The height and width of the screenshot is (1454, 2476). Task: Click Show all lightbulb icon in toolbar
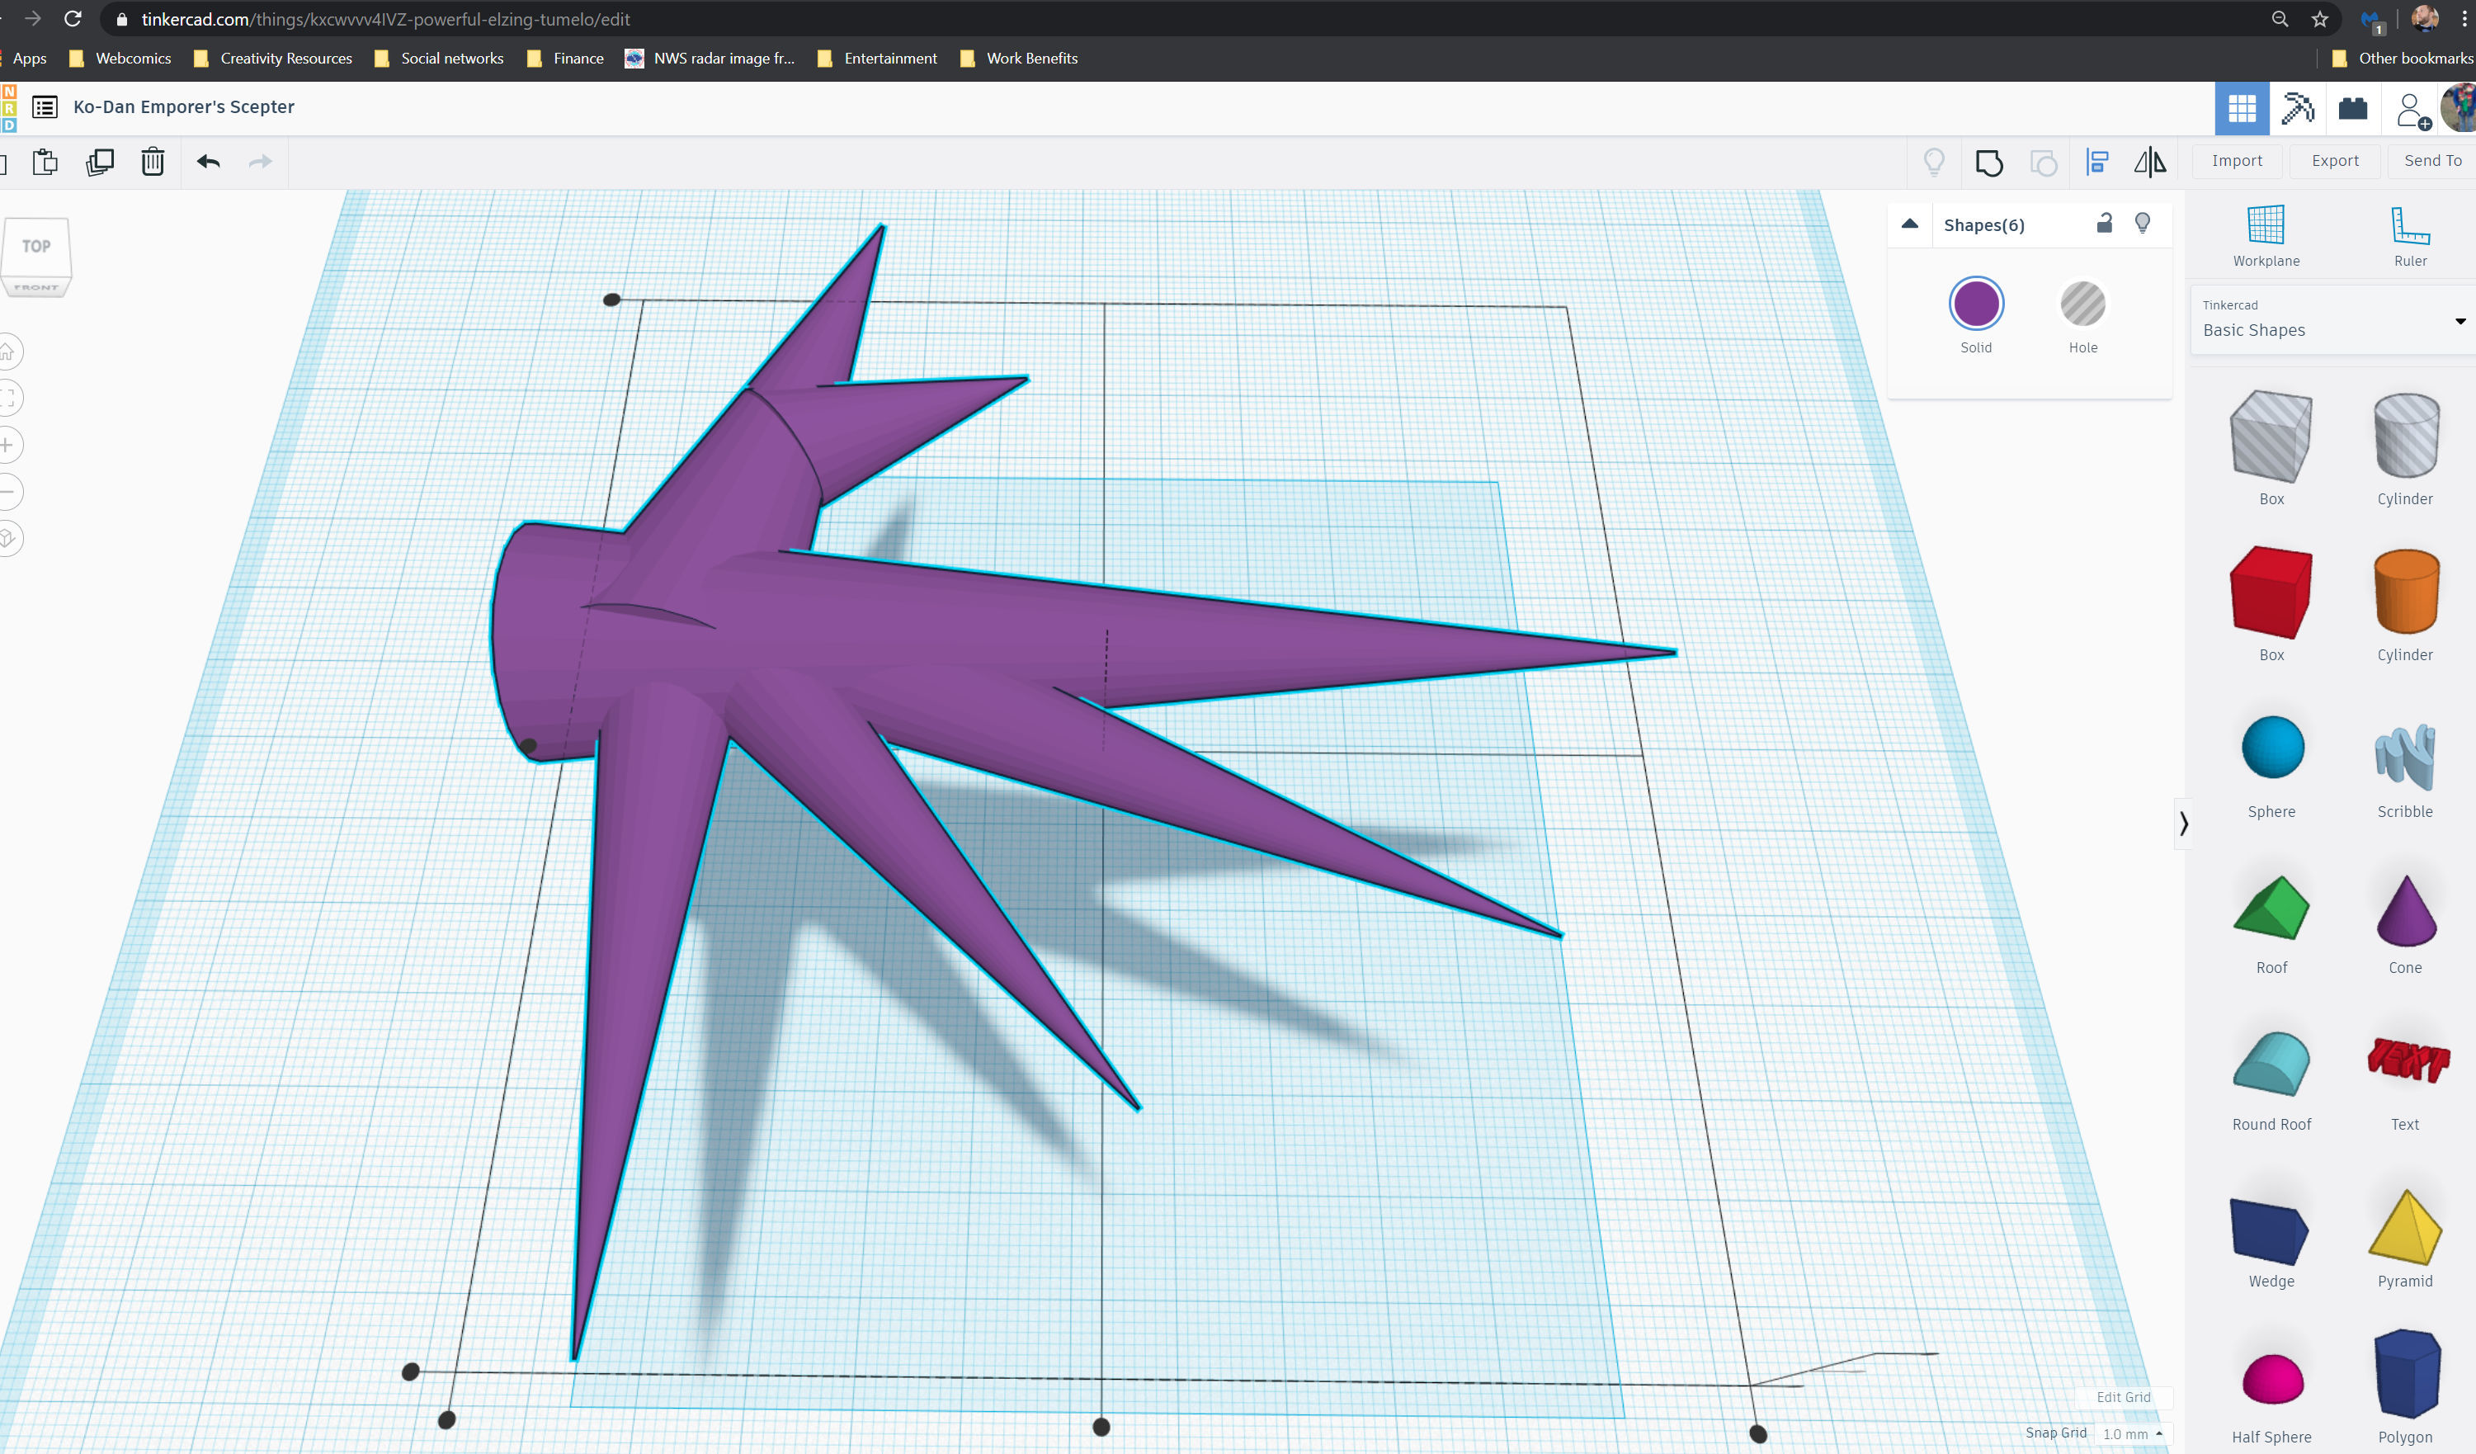pos(1934,161)
